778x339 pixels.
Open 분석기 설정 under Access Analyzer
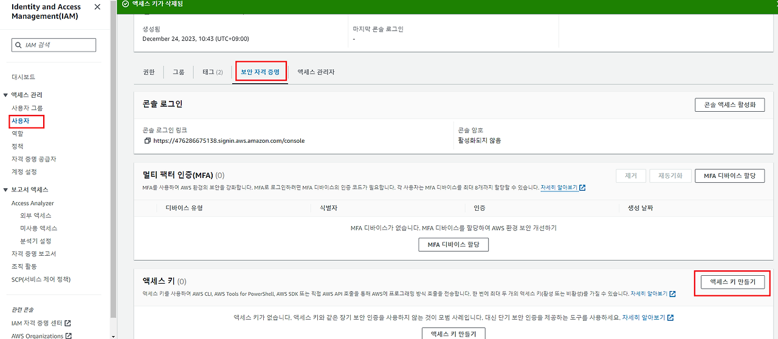coord(35,241)
